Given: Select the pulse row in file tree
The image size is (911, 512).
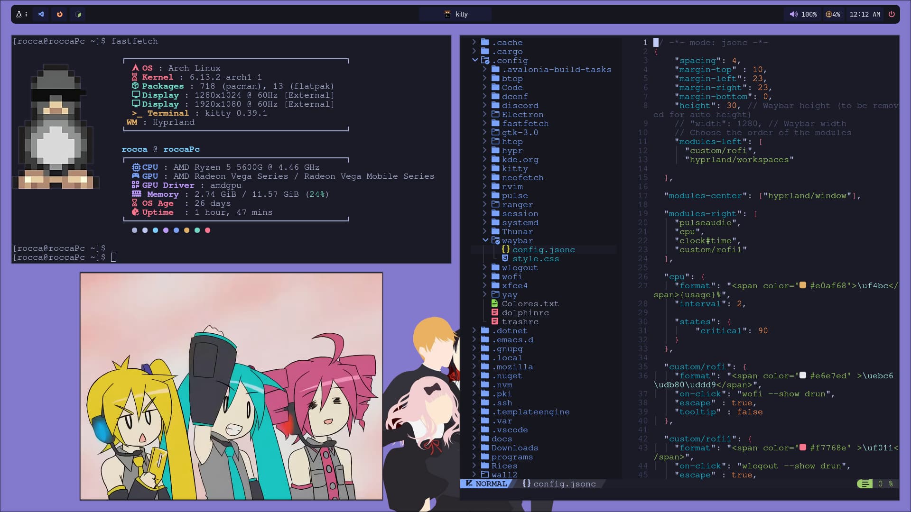Looking at the screenshot, I should 544,195.
